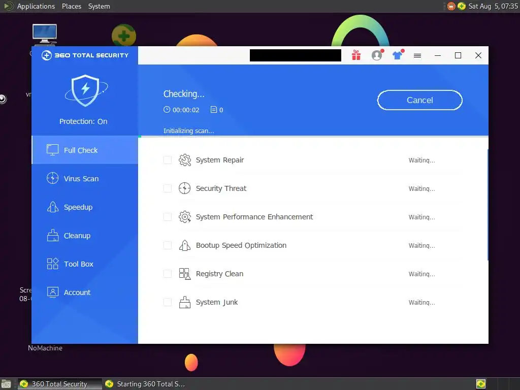This screenshot has width=520, height=390.
Task: Click the Bootup Speed Optimization rocket icon
Action: point(185,245)
